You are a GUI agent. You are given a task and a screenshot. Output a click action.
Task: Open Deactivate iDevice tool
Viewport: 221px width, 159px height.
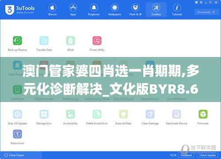pyautogui.click(x=176, y=117)
